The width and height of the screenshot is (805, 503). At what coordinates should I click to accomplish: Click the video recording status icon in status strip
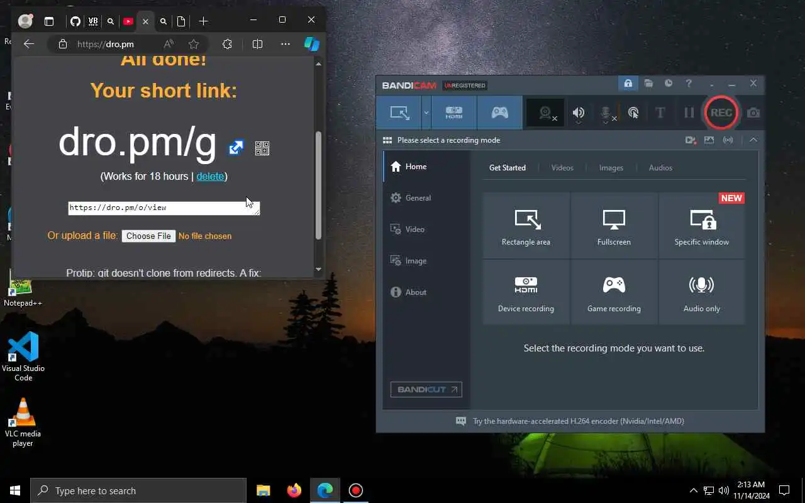(691, 140)
